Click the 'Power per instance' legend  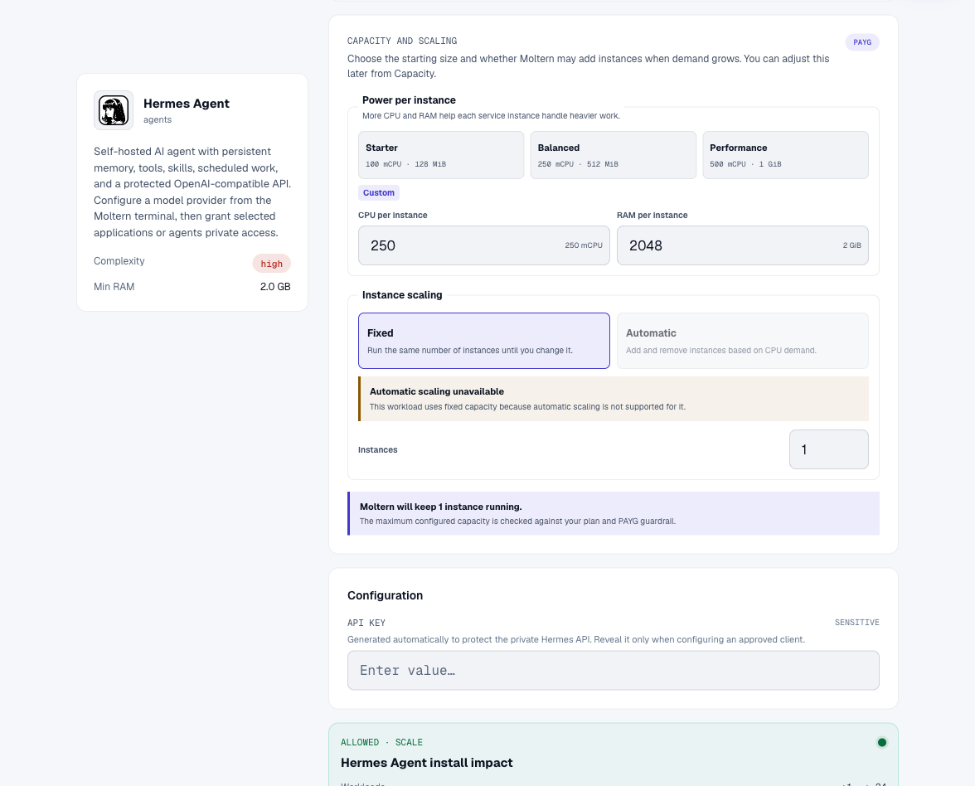tap(409, 100)
